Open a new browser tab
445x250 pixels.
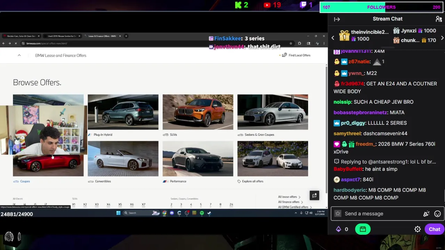(x=126, y=36)
